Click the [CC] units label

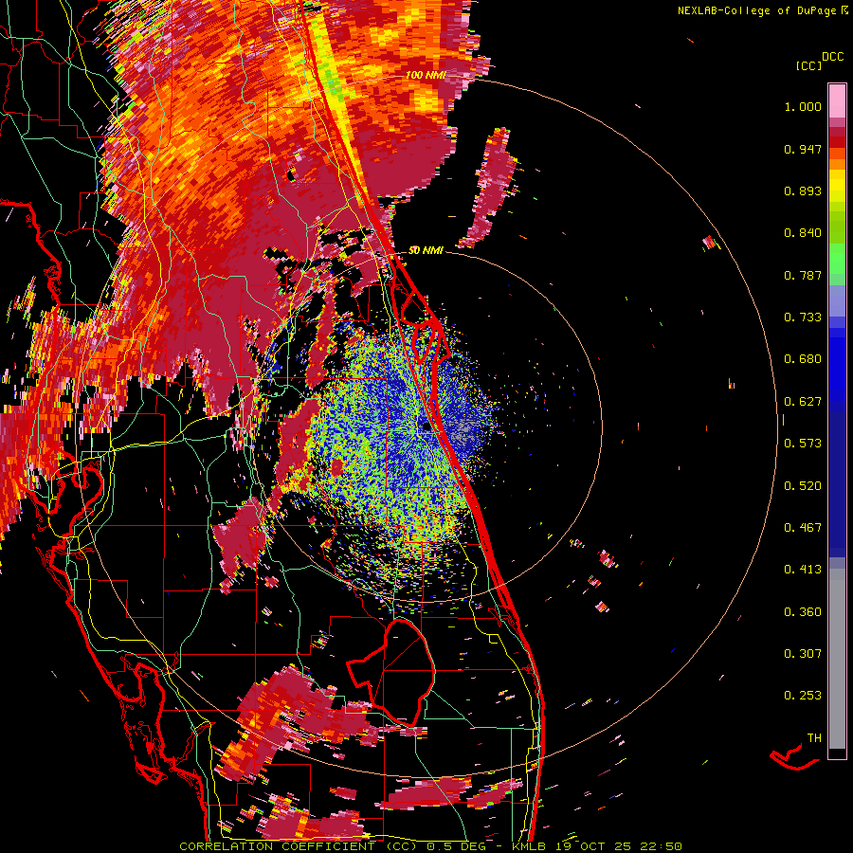[808, 65]
